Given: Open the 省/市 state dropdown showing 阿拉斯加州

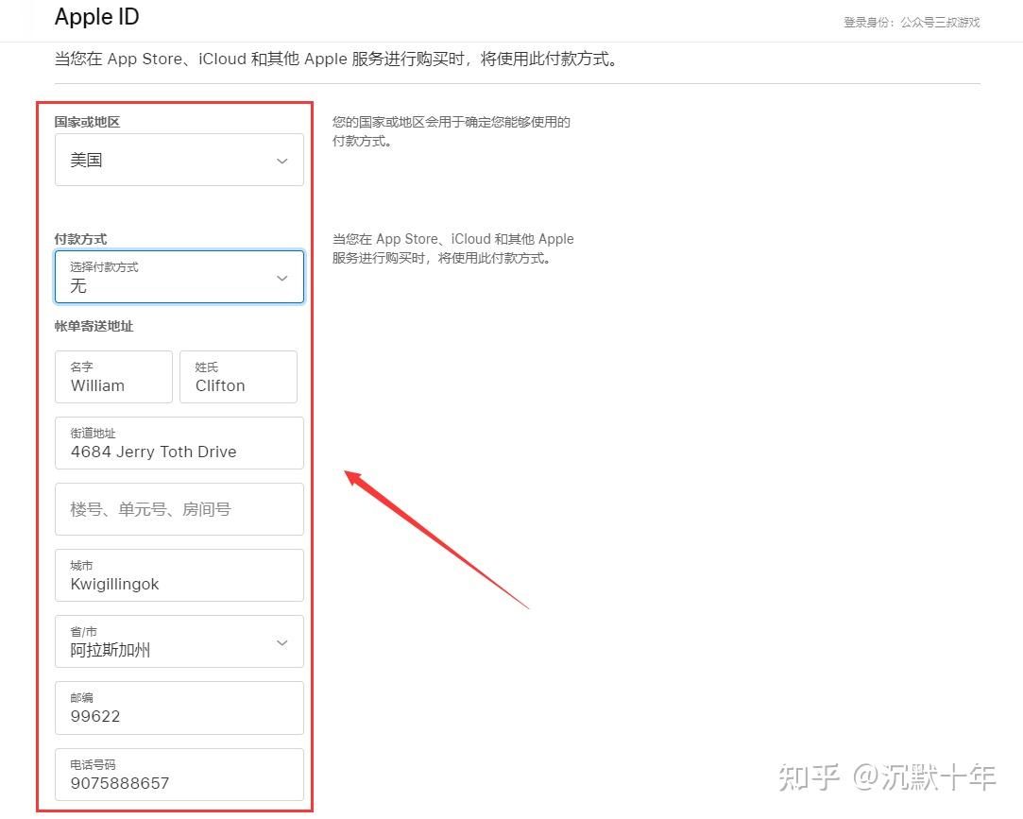Looking at the screenshot, I should coord(179,641).
